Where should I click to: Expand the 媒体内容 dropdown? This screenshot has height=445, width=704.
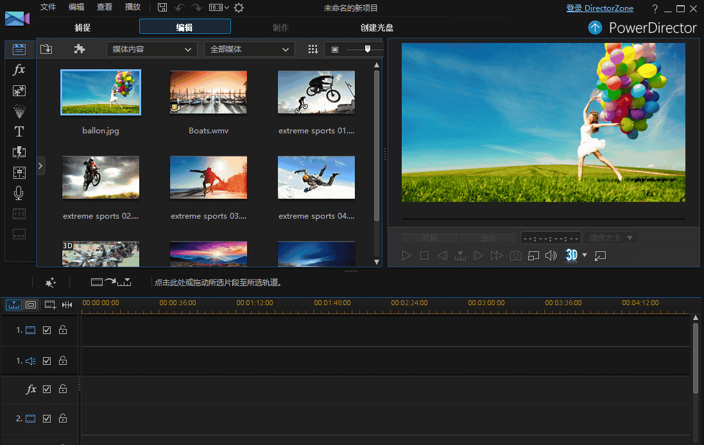(151, 49)
